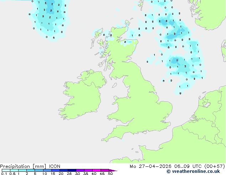
Task: Open the weatheronline.co.uk credit link
Action: point(193,171)
